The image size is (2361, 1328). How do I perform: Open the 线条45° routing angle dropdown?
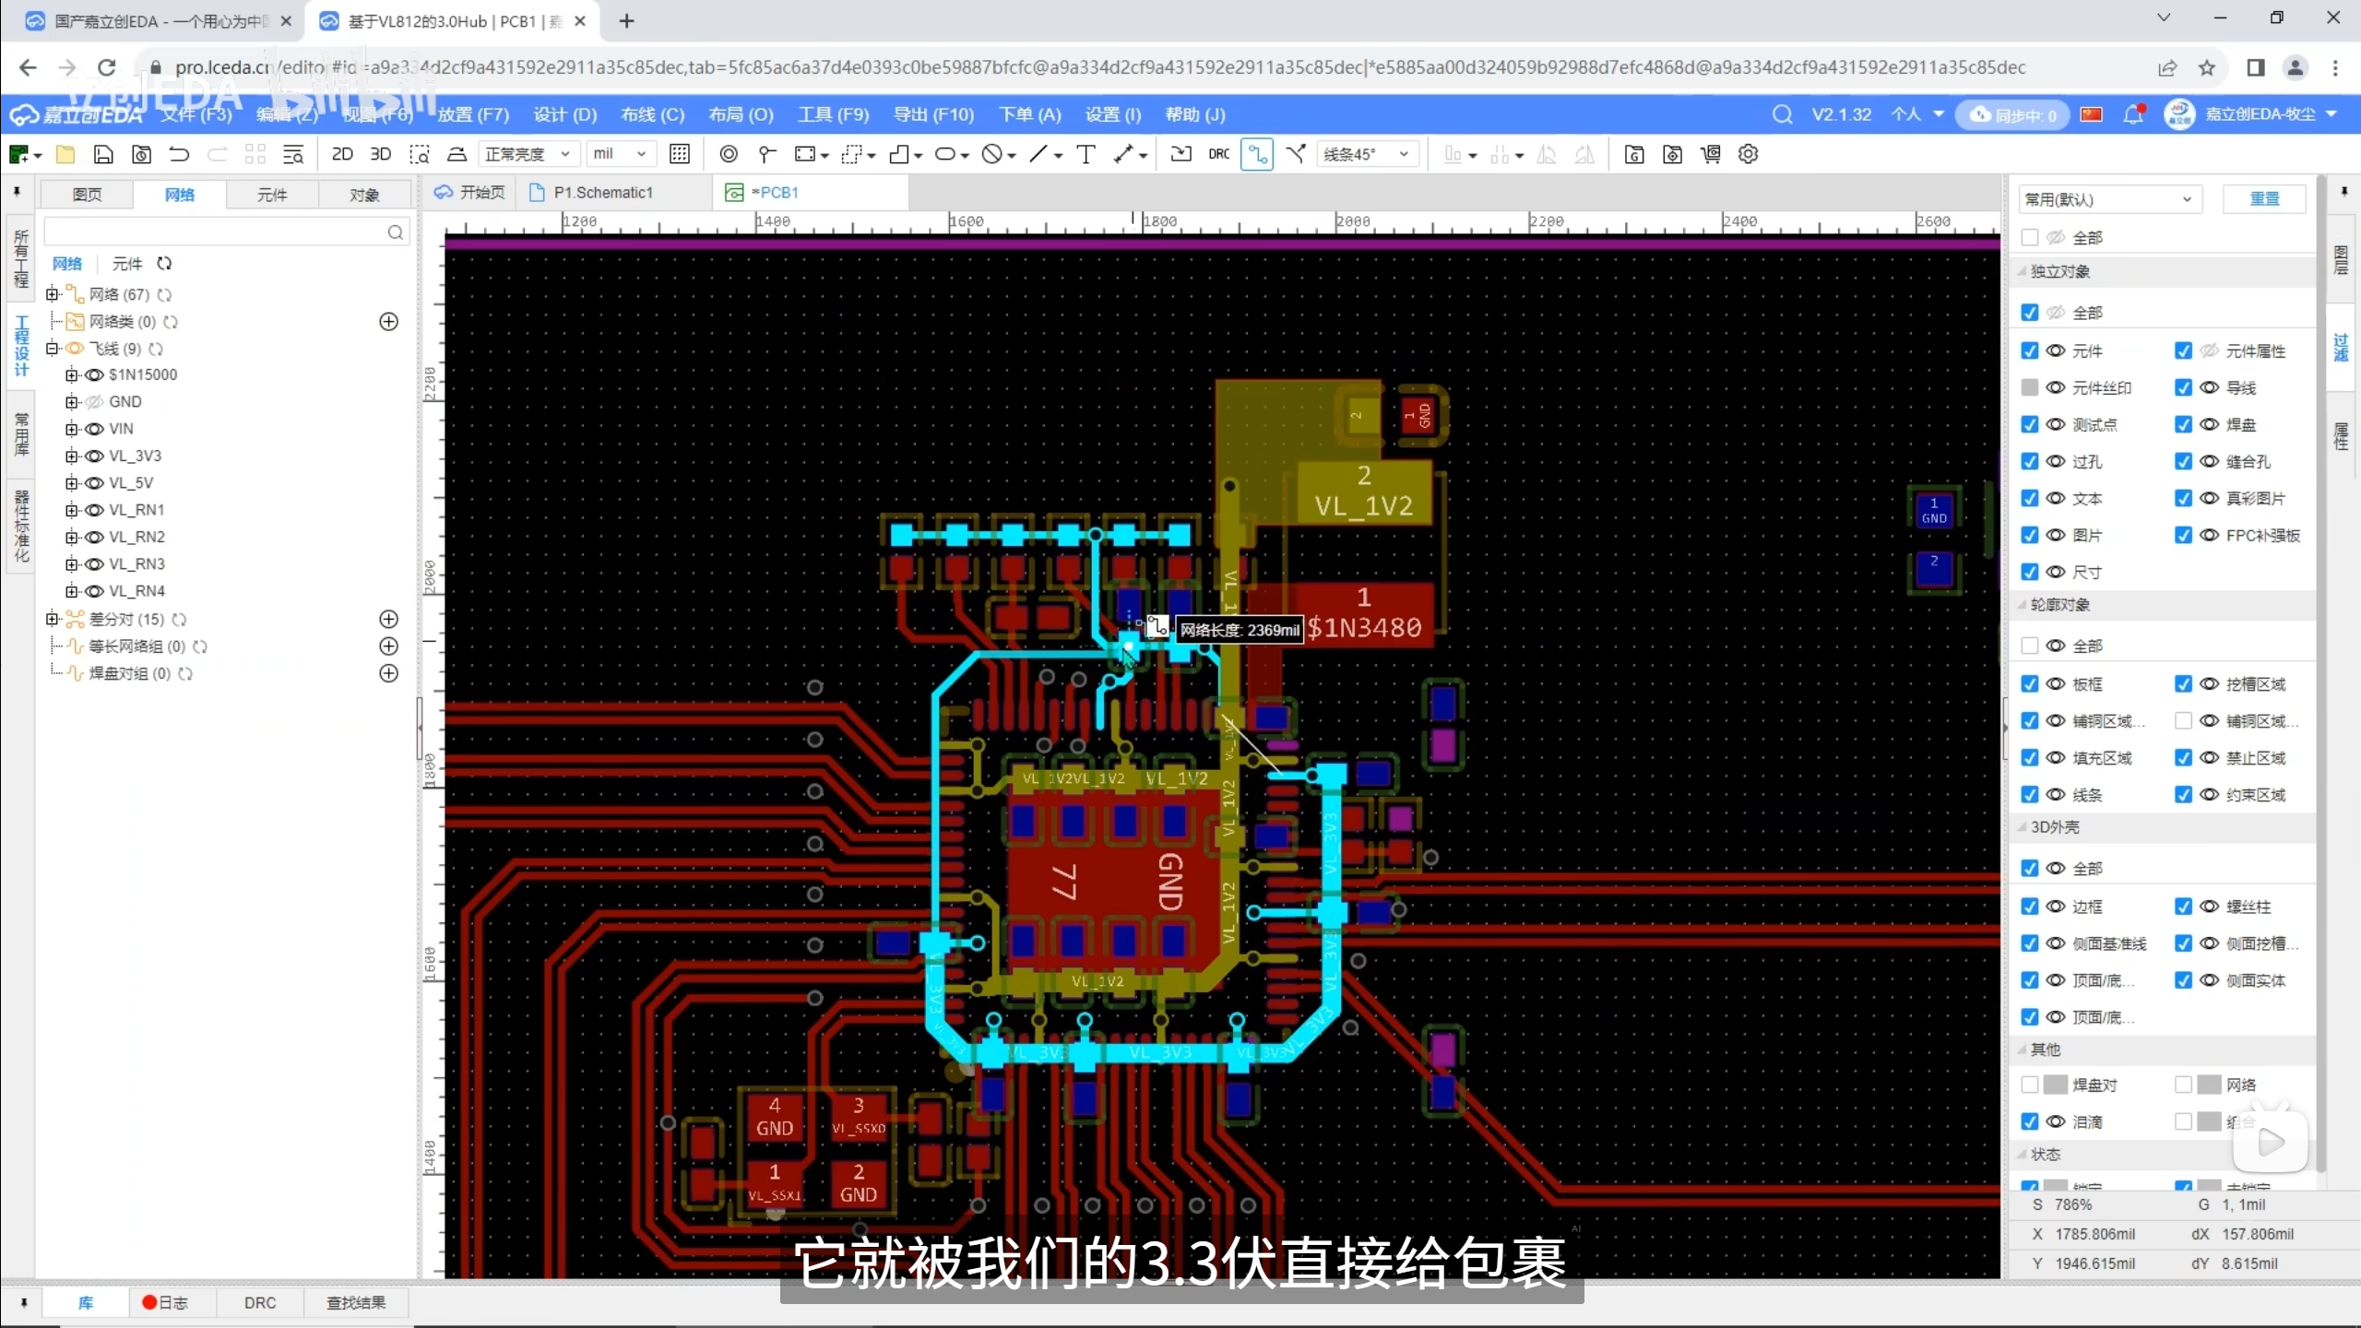pyautogui.click(x=1366, y=154)
